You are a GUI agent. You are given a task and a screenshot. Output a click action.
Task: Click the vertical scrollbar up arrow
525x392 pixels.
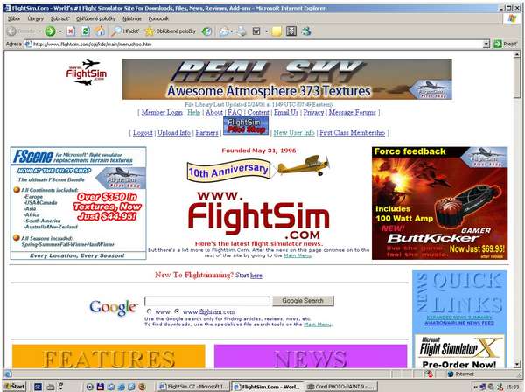coord(517,54)
